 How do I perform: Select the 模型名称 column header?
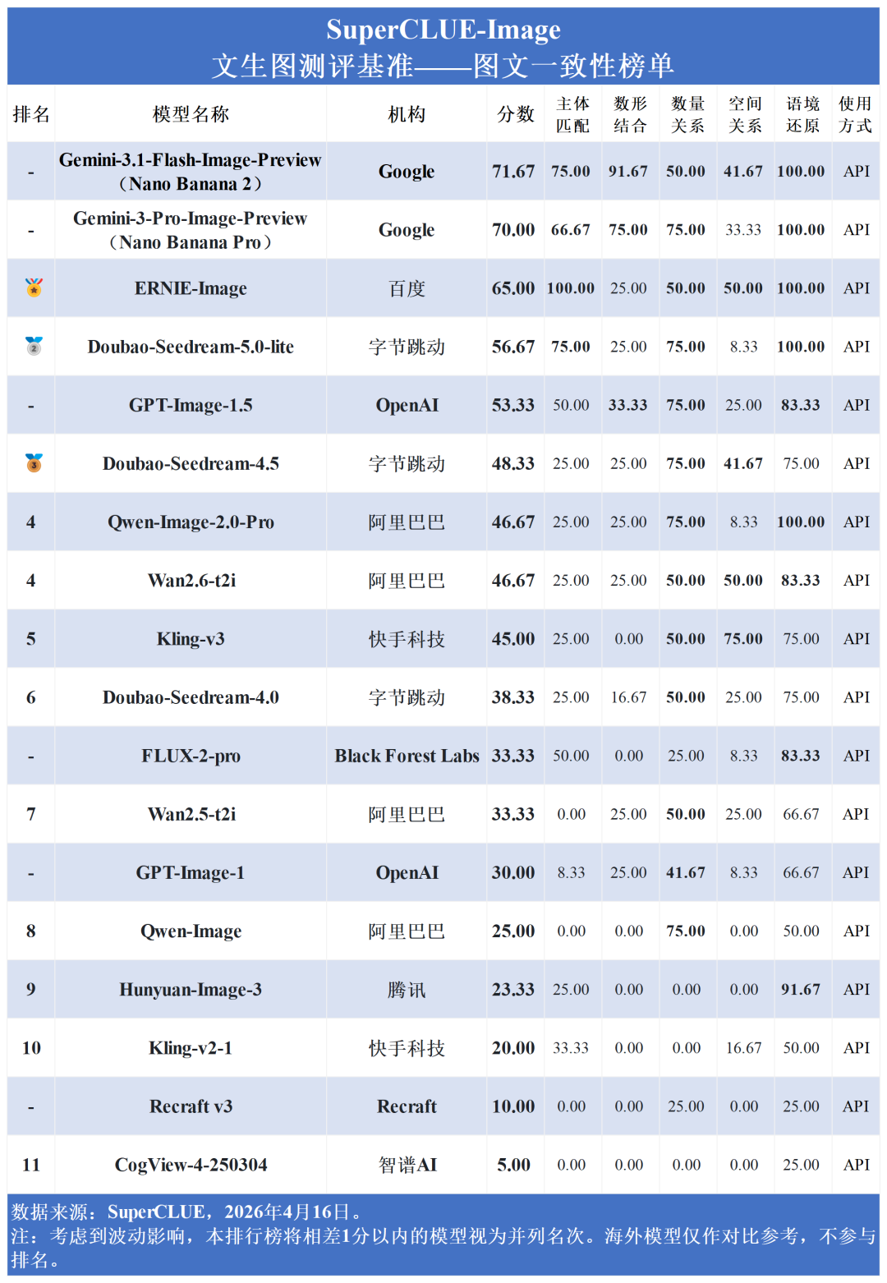(x=191, y=114)
